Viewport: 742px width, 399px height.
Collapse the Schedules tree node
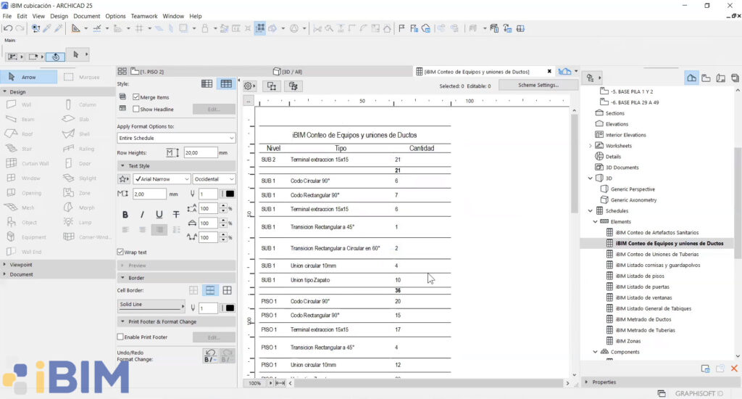pyautogui.click(x=590, y=211)
